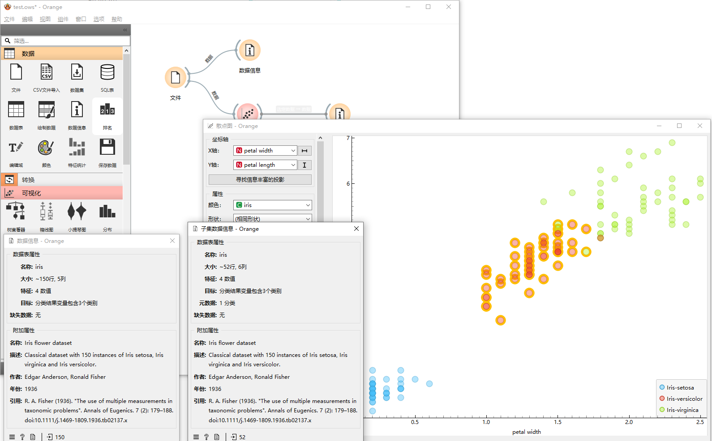Open the 颜色 iris dropdown
This screenshot has width=712, height=441.
pos(272,205)
